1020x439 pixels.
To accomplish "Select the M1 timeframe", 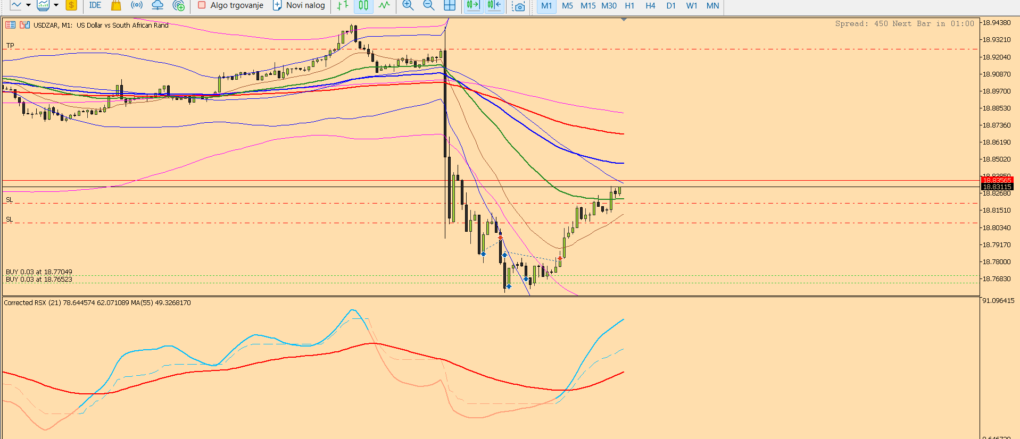I will [x=546, y=5].
